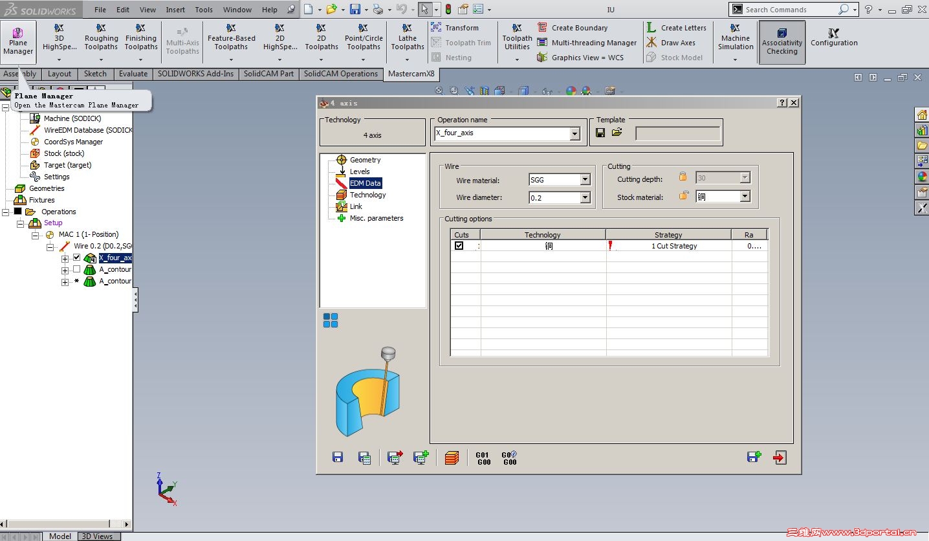The width and height of the screenshot is (929, 541).
Task: Toggle the blue four-squares view icon
Action: click(x=331, y=320)
